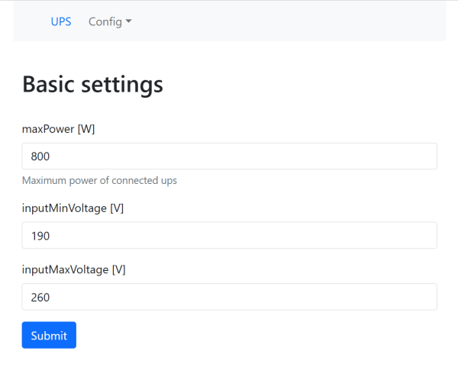The image size is (458, 367).
Task: Click the inputMinVoltage [V] label
Action: click(73, 208)
